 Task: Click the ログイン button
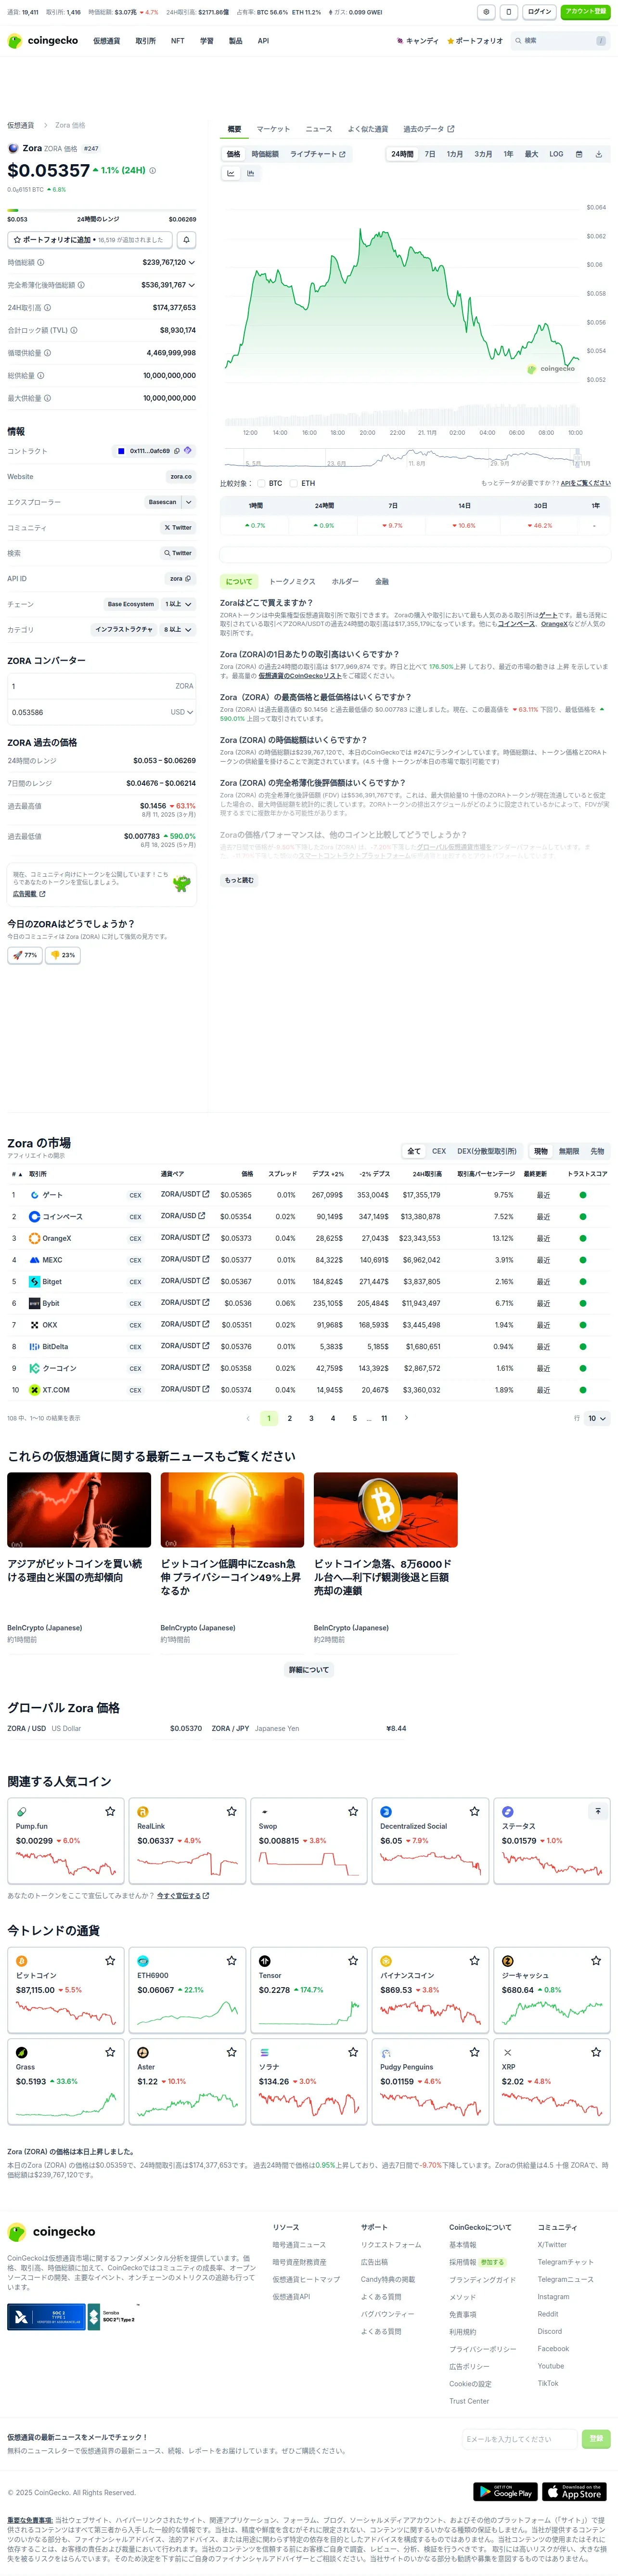point(539,12)
